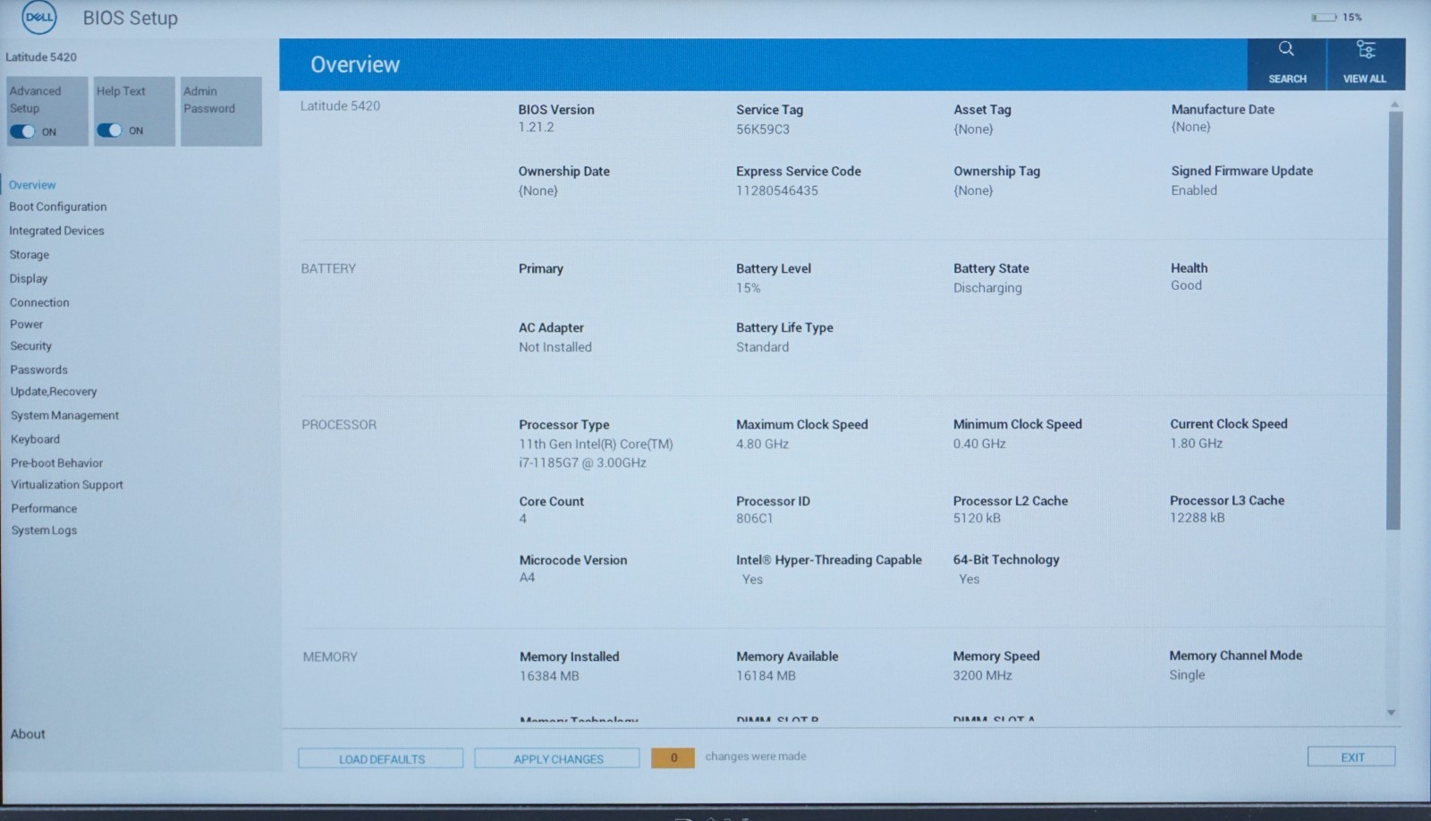Click Memory Available 16184 MB
The image size is (1431, 821).
766,676
